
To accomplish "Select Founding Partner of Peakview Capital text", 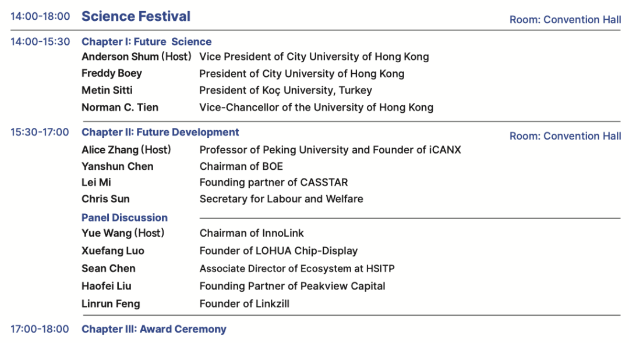I will click(292, 286).
